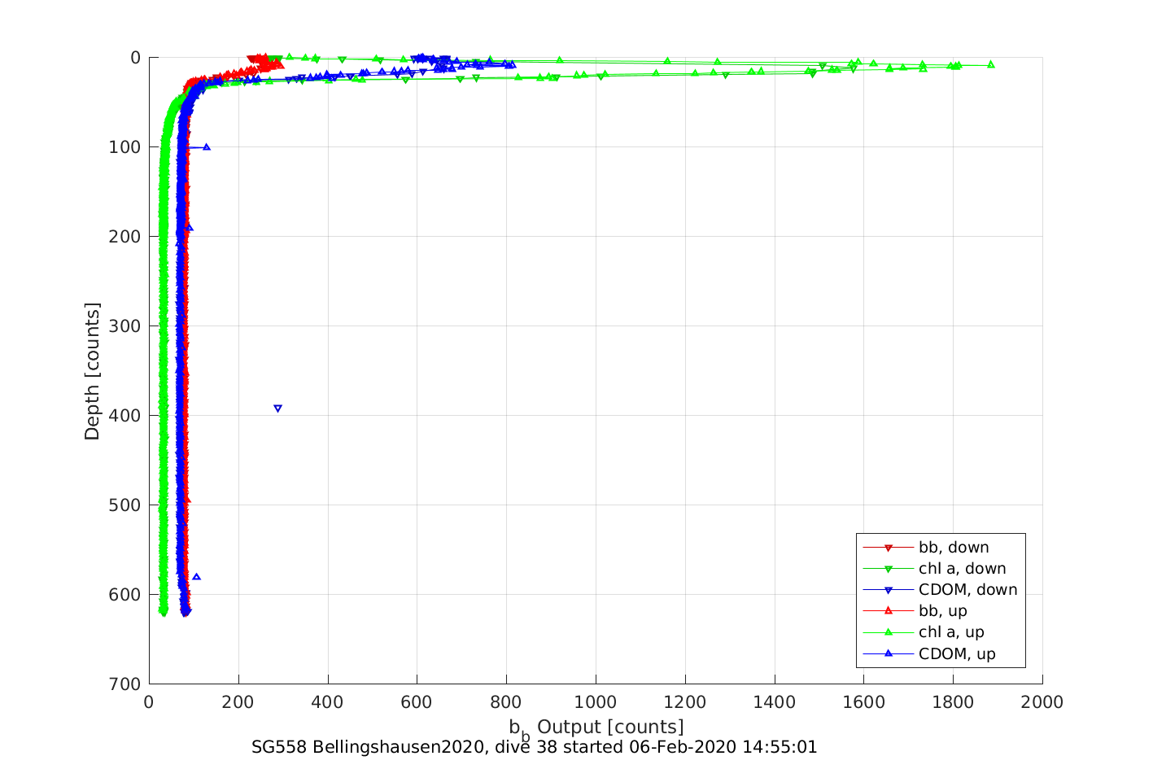This screenshot has width=1153, height=769.
Task: Click the rightmost green chl a peak marker
Action: click(x=990, y=63)
